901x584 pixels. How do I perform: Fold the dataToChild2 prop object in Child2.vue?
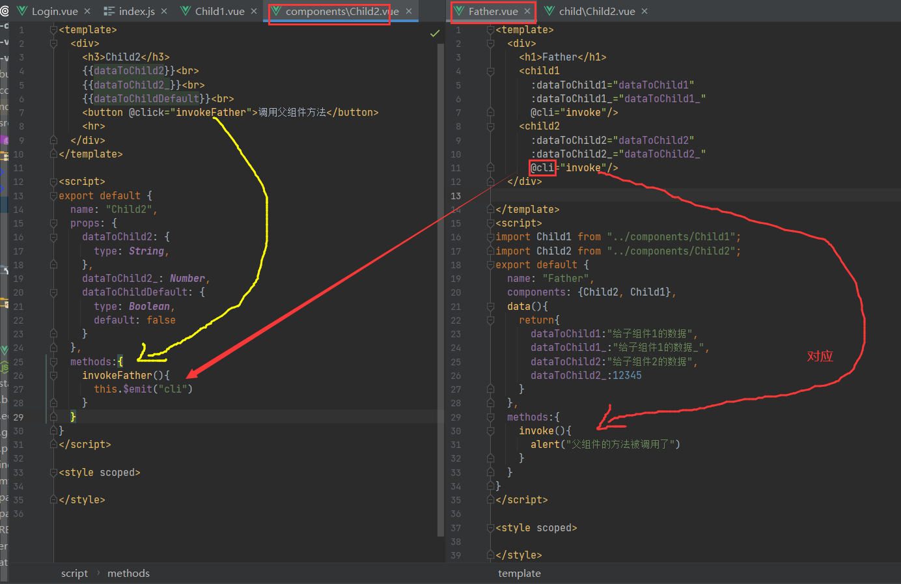click(x=54, y=237)
